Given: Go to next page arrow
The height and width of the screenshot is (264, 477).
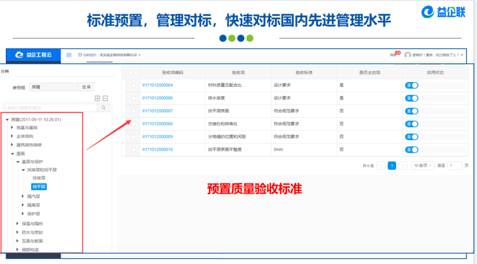Looking at the screenshot, I should [402, 166].
